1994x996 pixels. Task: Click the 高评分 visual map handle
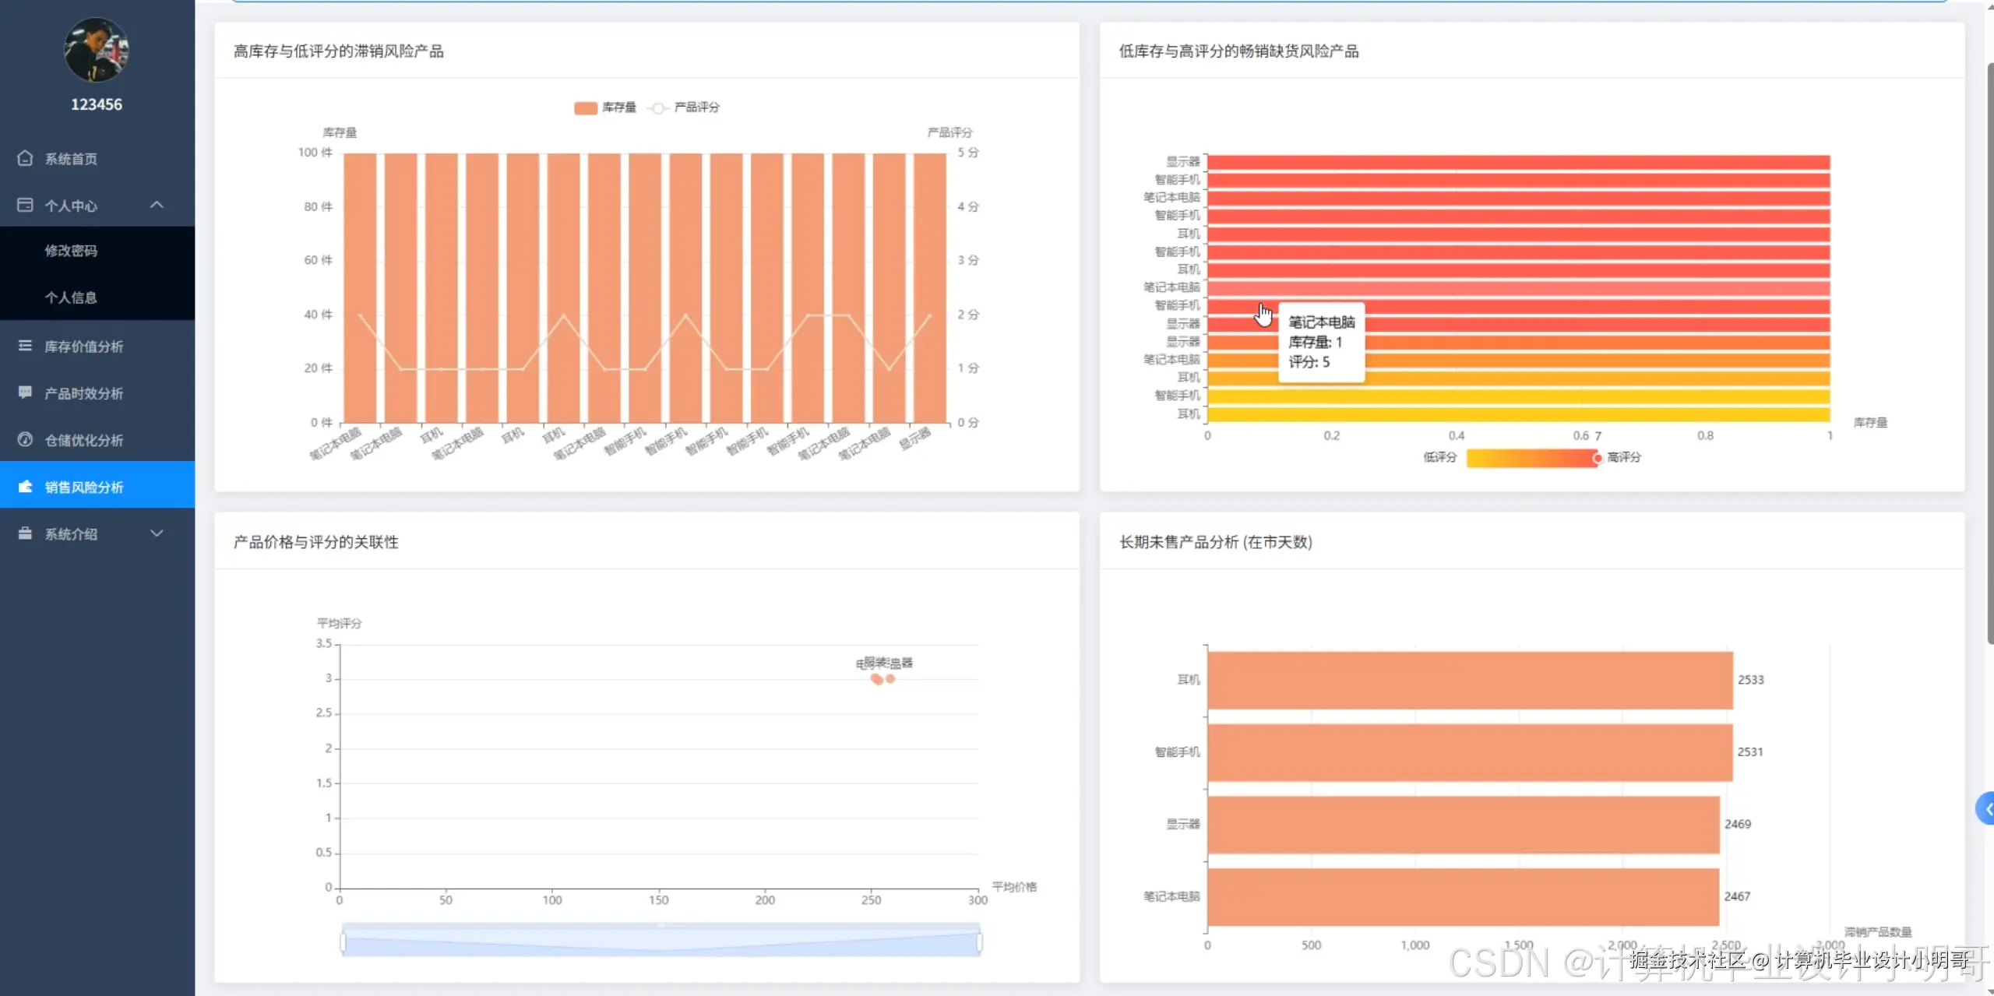tap(1598, 458)
